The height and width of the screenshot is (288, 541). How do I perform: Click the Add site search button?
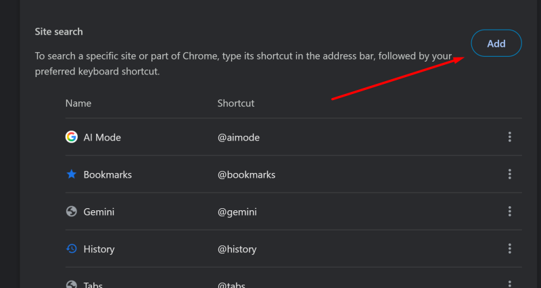(x=496, y=43)
